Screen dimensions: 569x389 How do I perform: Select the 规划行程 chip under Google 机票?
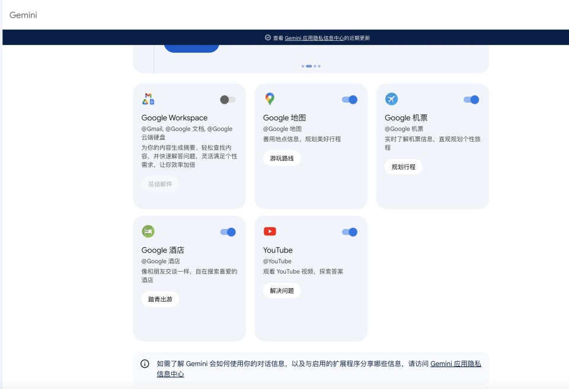click(404, 167)
